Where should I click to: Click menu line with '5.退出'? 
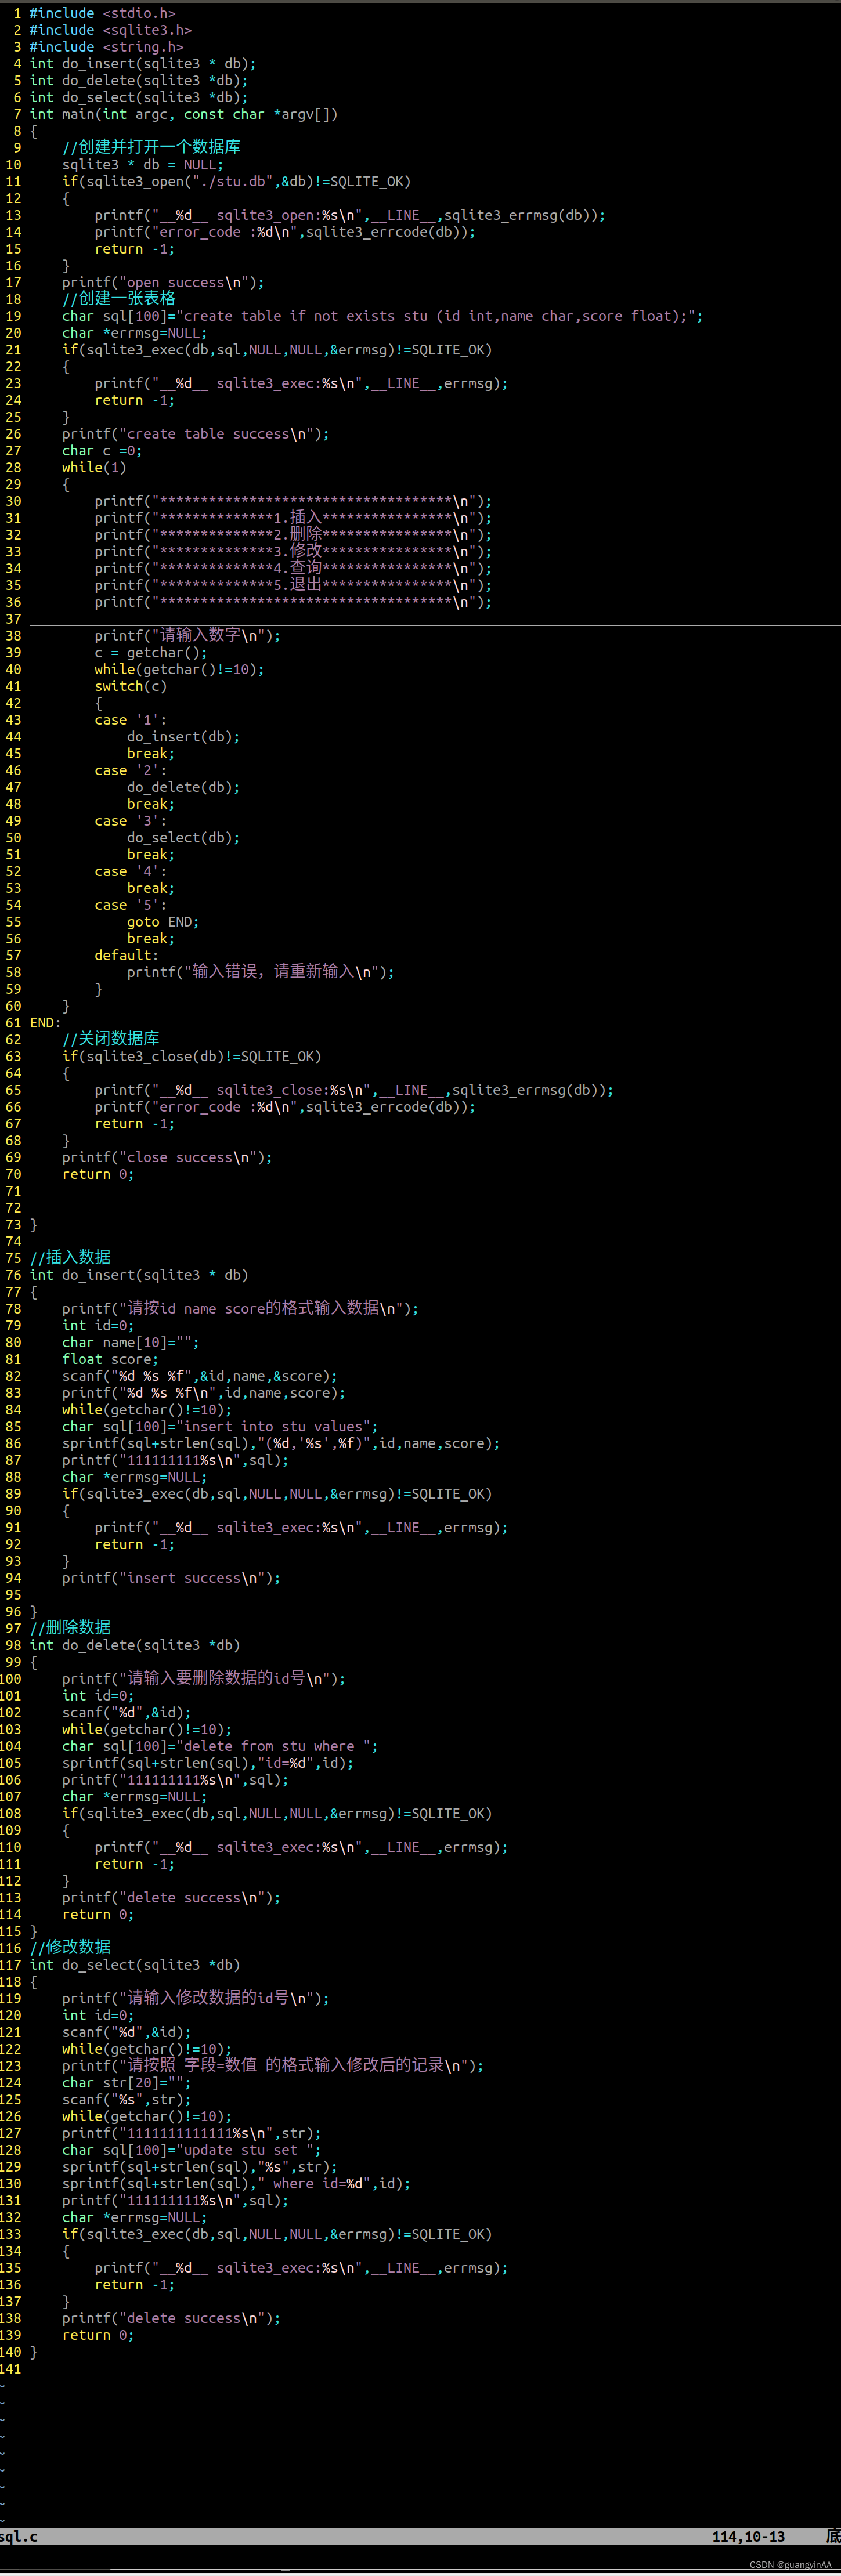pos(293,585)
